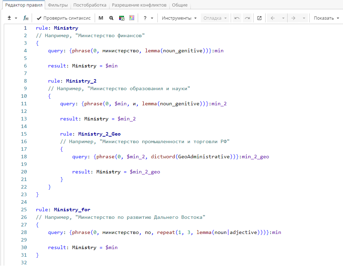Click comment "Министерство образования и науки"
Screen dimensions: 343x267
click(119, 89)
